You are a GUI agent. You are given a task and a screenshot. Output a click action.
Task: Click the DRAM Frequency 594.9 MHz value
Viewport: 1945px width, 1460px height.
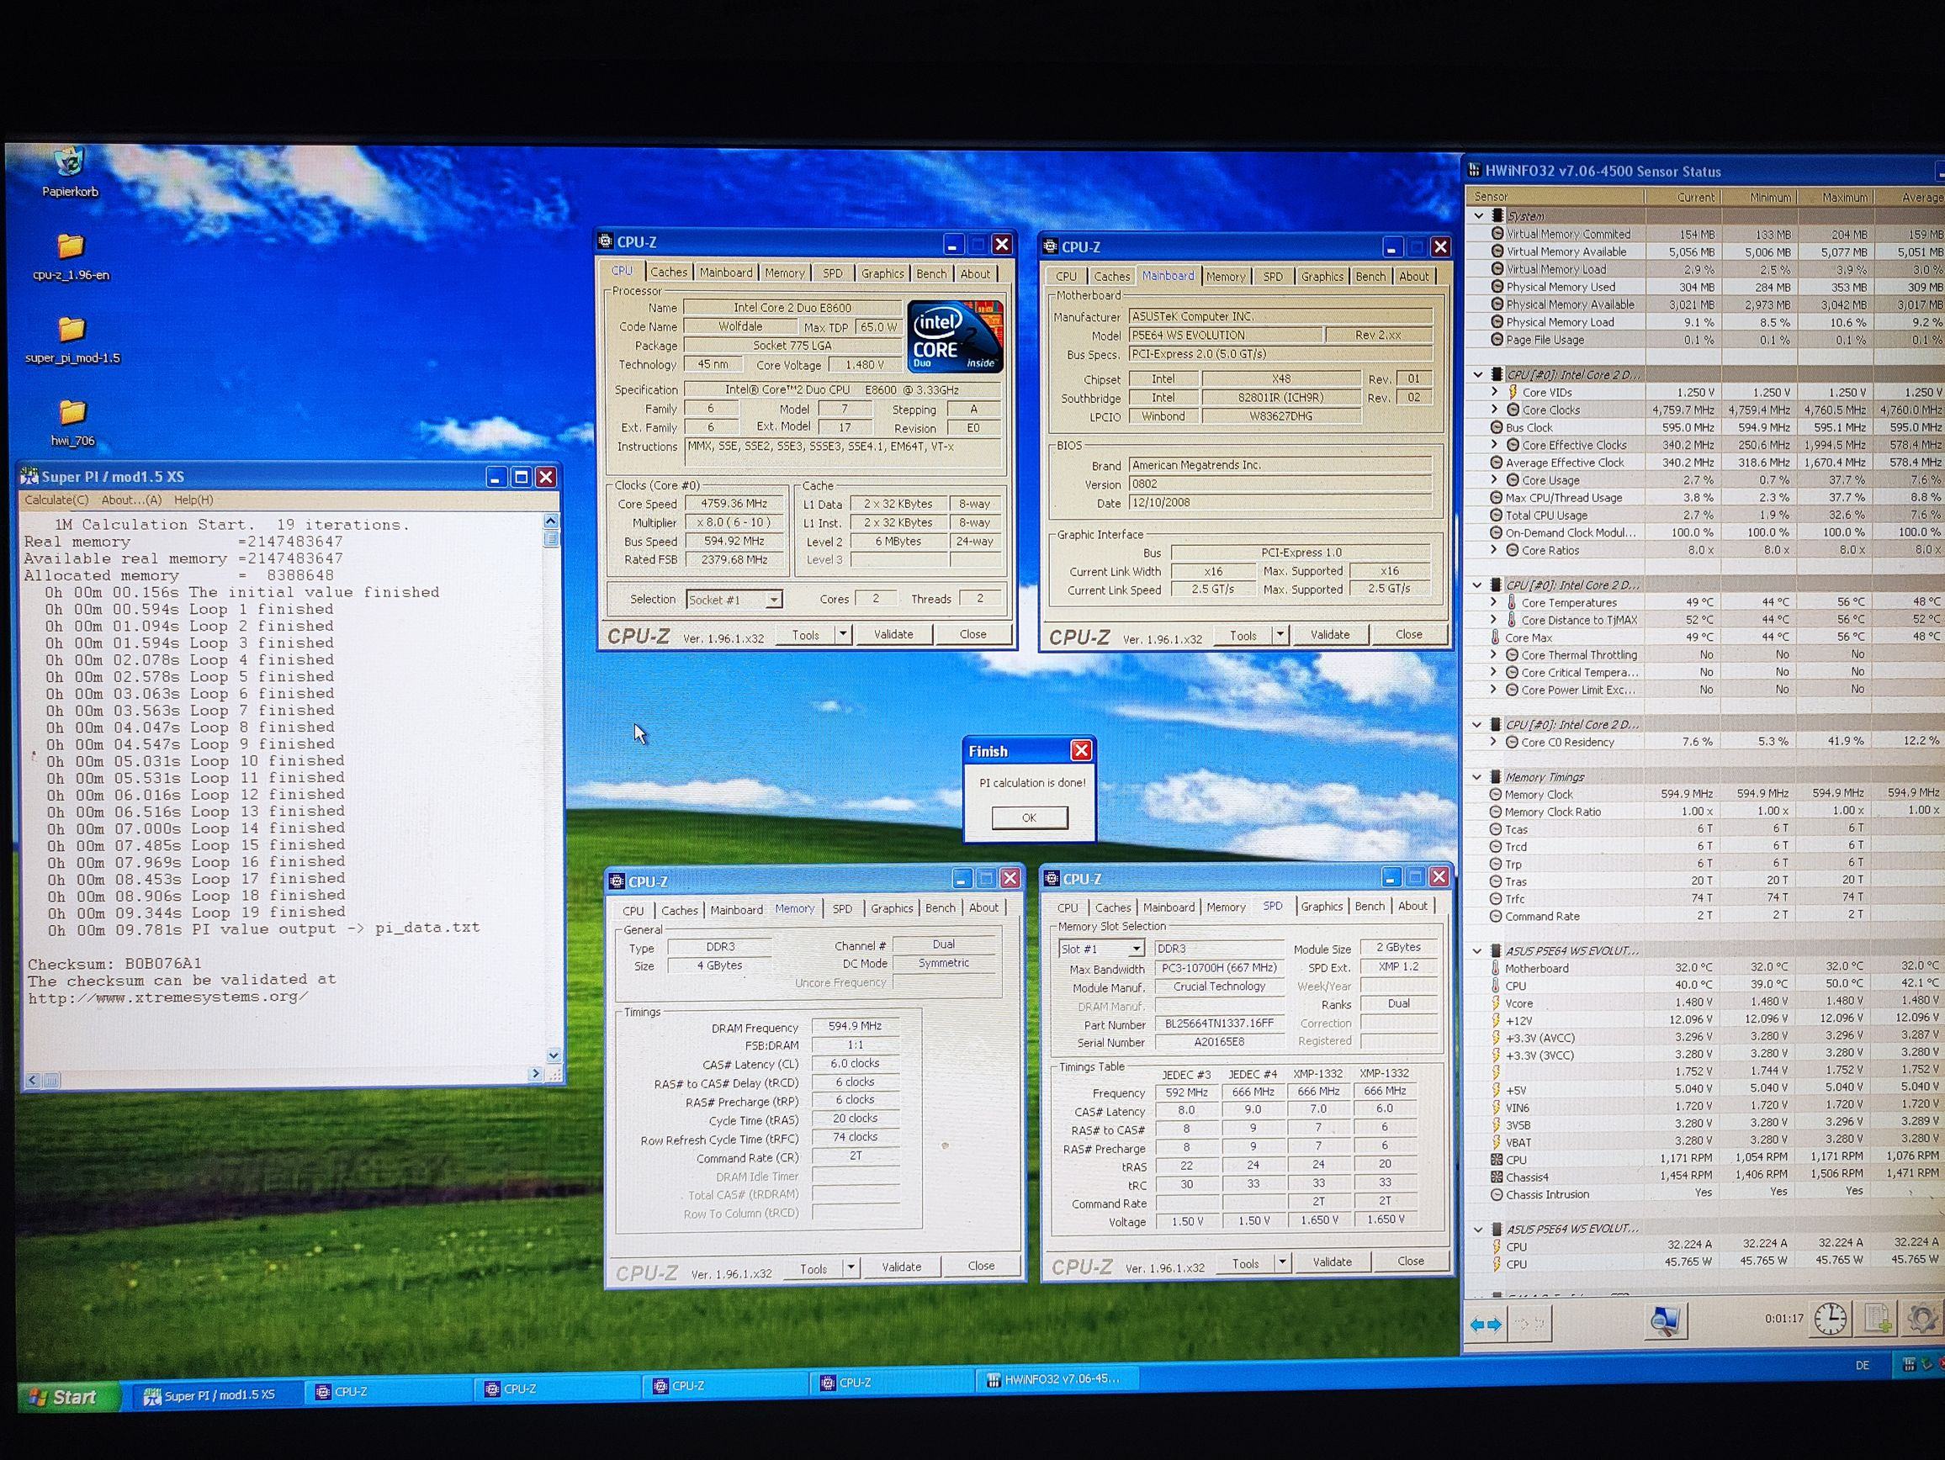(x=855, y=1026)
